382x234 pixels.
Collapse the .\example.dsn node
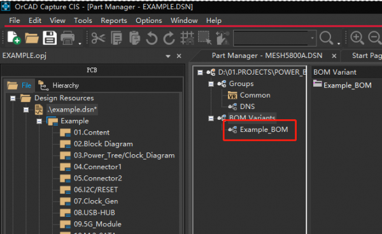tap(26, 110)
